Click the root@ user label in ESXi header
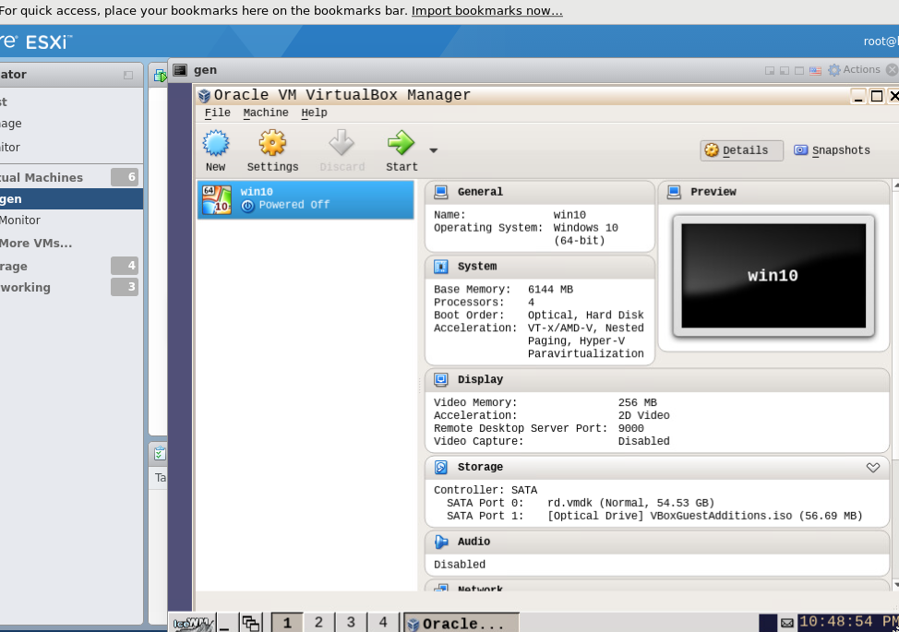 tap(881, 42)
